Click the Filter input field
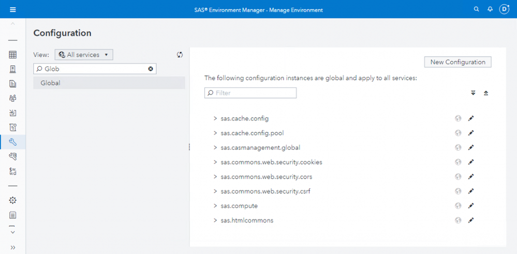Screen dimensions: 517x254 [250, 93]
